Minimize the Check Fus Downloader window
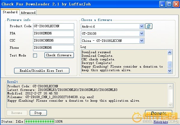This screenshot has height=125, width=180. point(162,4)
